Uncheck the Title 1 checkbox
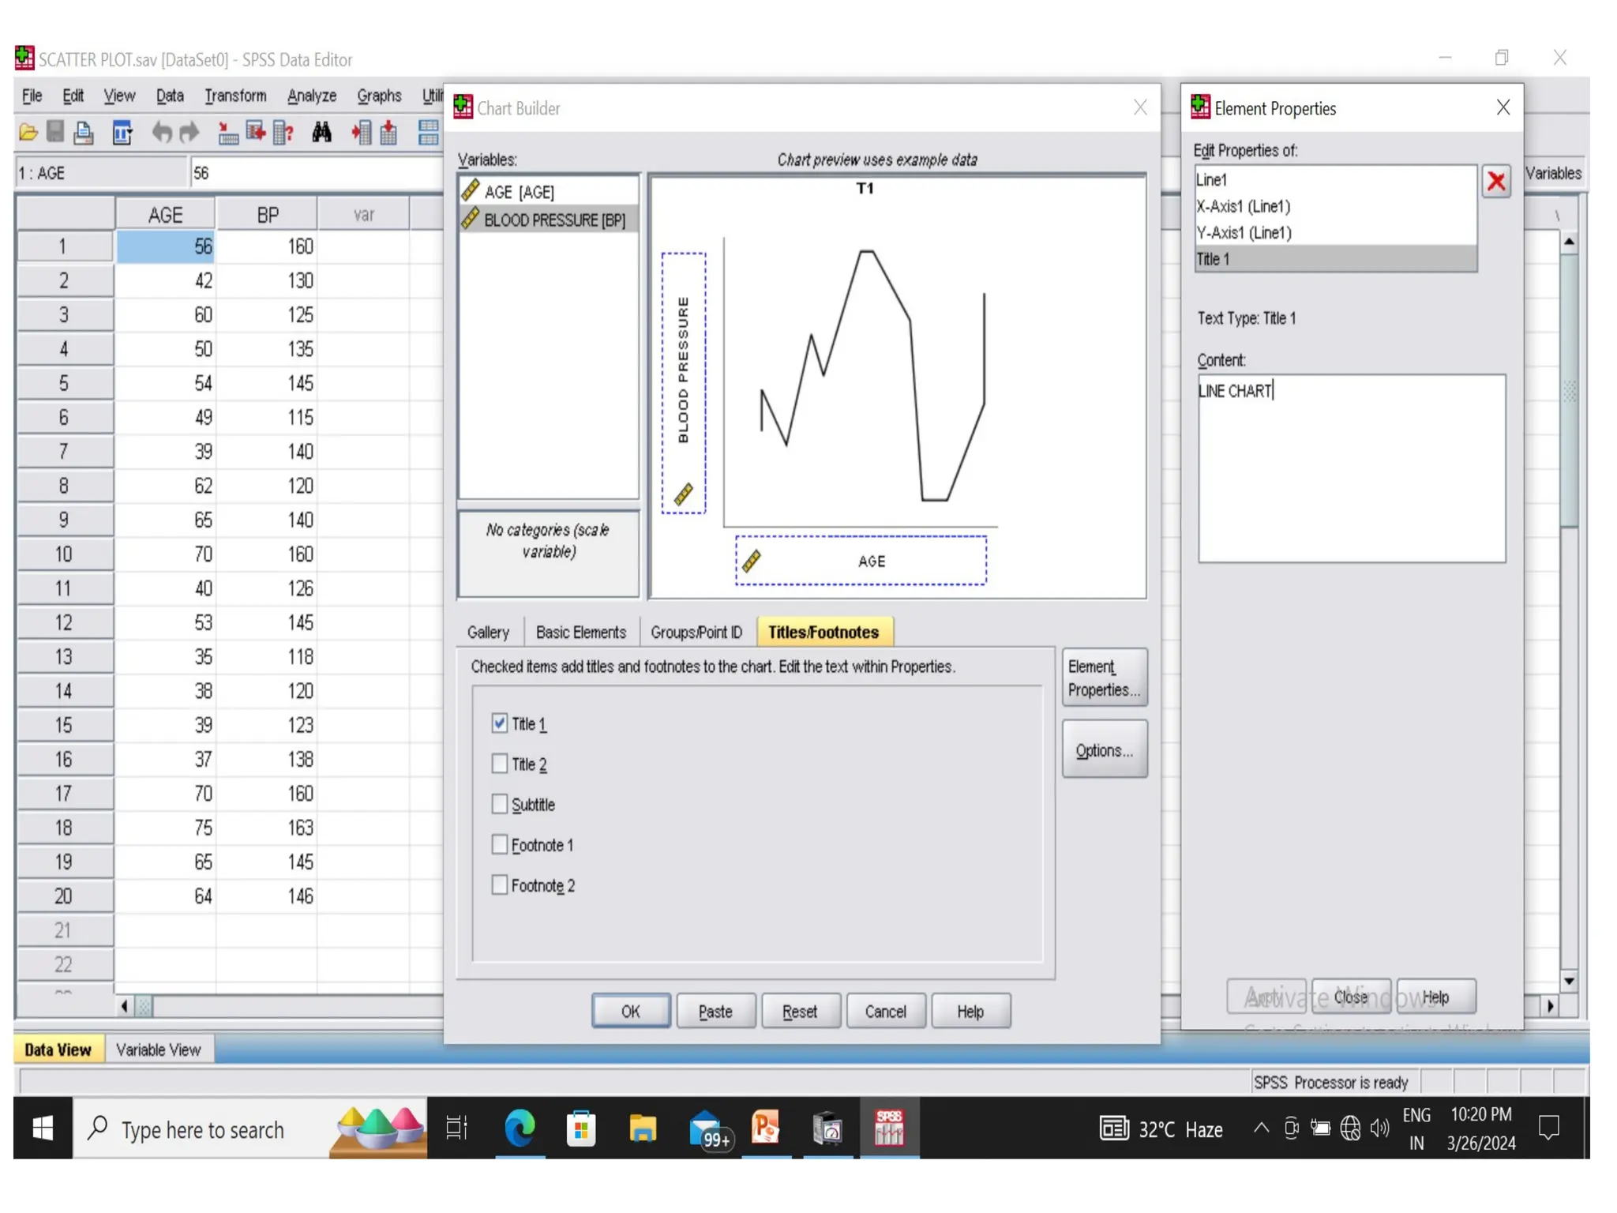The width and height of the screenshot is (1617, 1213). (499, 723)
